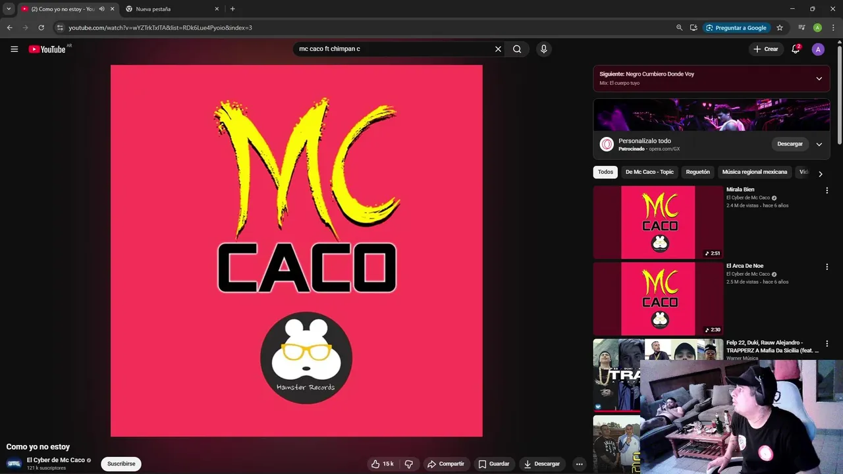Bookmark this page with star
Screen dimensions: 843x474
tap(780, 28)
